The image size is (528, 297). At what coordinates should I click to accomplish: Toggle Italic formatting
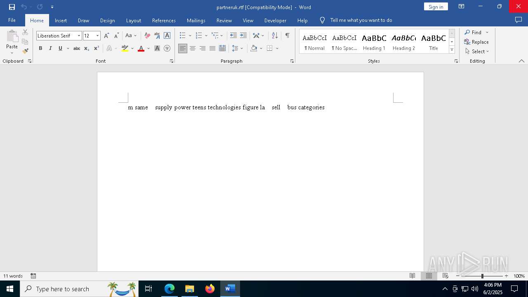50,48
